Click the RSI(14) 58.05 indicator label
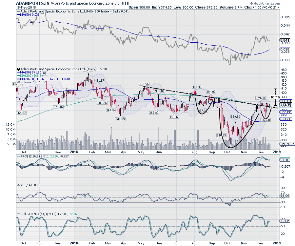 (x=29, y=185)
